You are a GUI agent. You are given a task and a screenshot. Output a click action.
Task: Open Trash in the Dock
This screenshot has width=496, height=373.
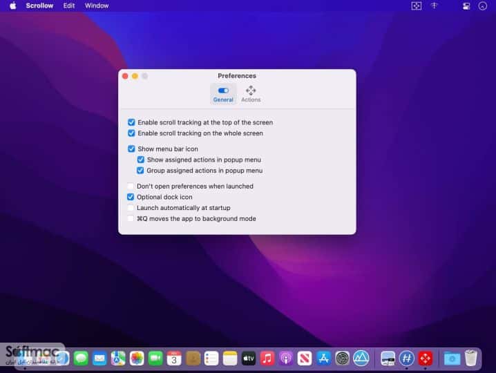pyautogui.click(x=470, y=358)
